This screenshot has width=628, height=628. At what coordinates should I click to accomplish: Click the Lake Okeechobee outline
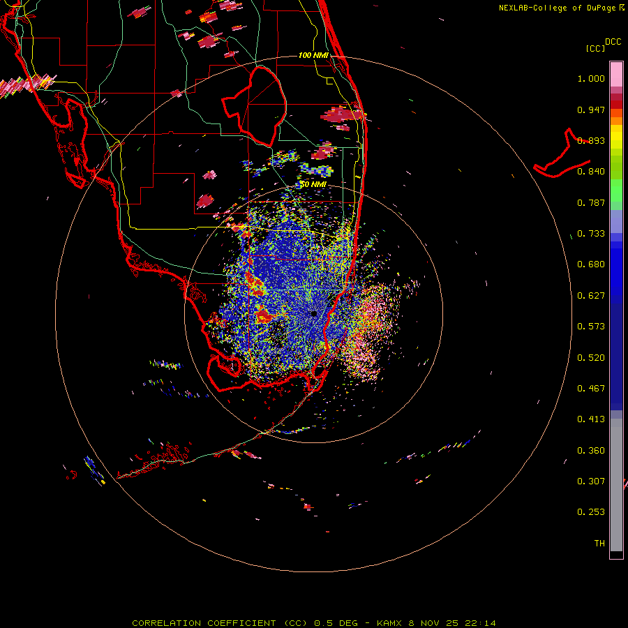tap(254, 107)
